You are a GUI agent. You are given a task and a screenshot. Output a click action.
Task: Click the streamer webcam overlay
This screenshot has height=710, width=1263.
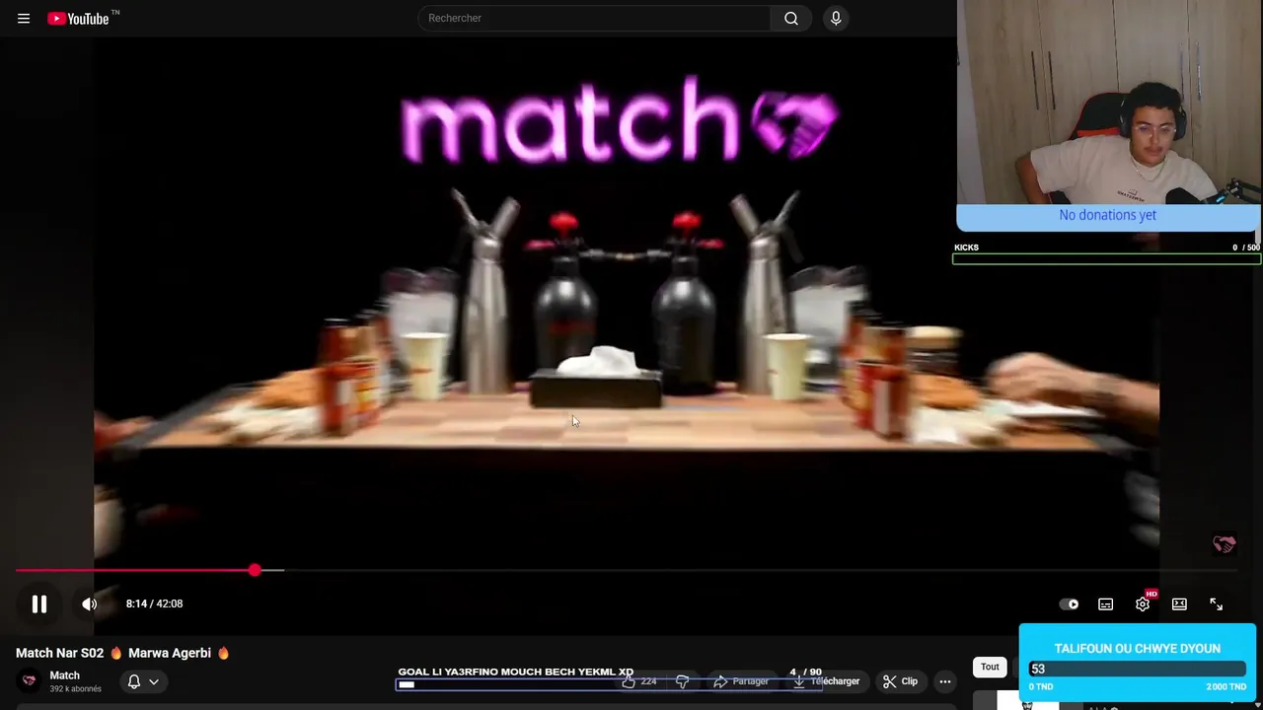(x=1109, y=102)
